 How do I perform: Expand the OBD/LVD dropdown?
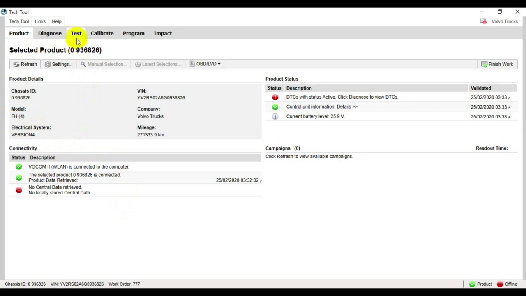pyautogui.click(x=205, y=64)
